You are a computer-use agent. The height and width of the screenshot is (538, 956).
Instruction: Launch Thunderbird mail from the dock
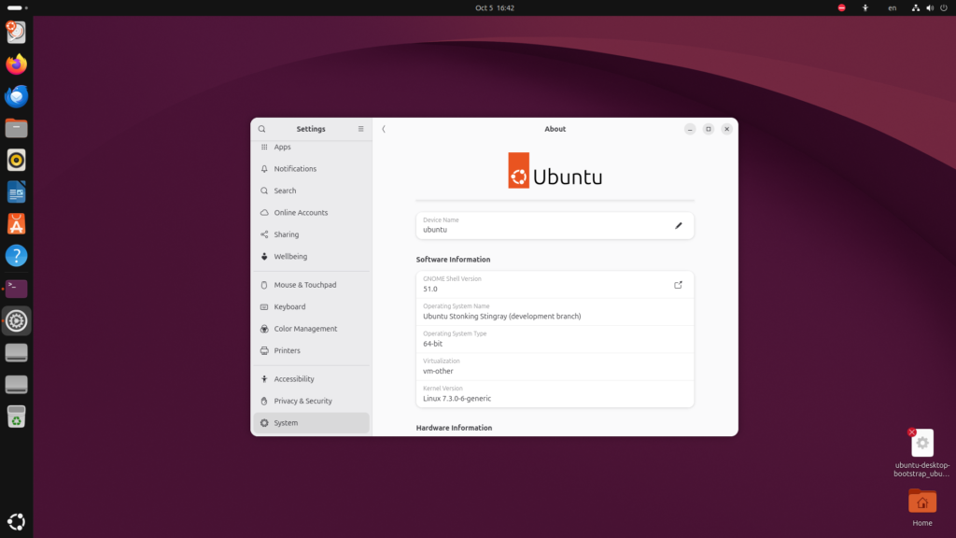pyautogui.click(x=17, y=96)
